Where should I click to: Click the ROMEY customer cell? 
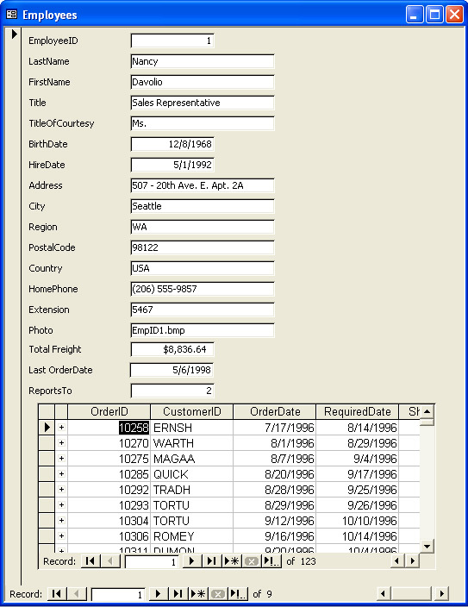point(191,535)
